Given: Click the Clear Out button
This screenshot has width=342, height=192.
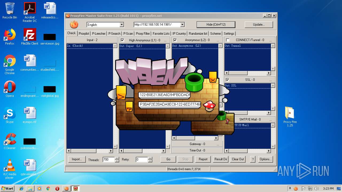Looking at the screenshot, I should (238, 159).
